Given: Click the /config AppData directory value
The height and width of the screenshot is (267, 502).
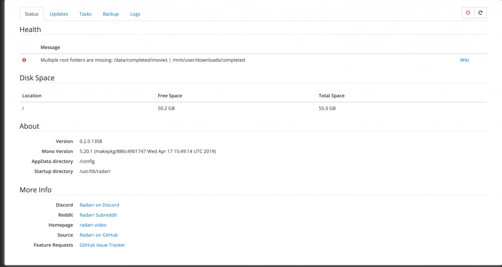Looking at the screenshot, I should pos(87,161).
